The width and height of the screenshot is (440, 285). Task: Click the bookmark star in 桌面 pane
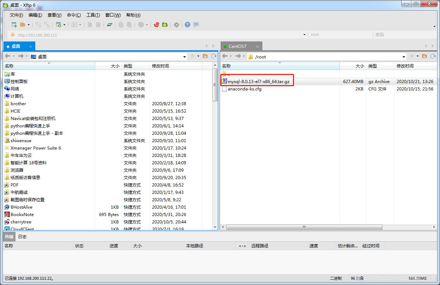(192, 56)
